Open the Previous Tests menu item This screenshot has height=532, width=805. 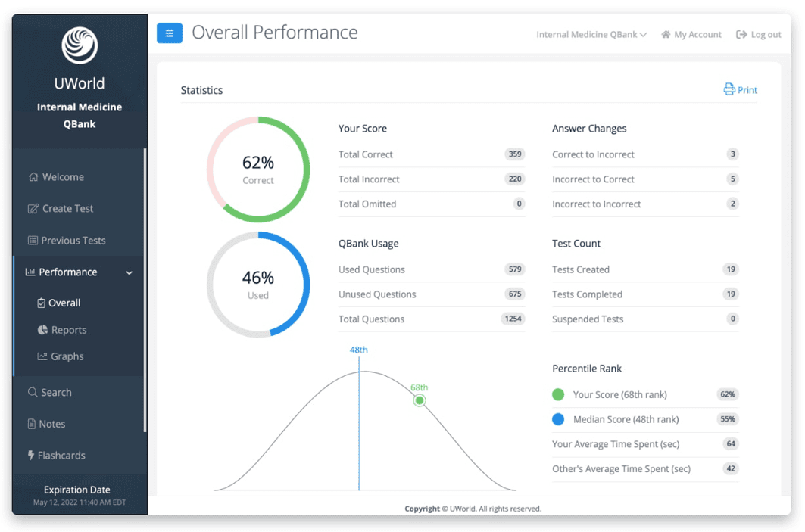tap(67, 240)
